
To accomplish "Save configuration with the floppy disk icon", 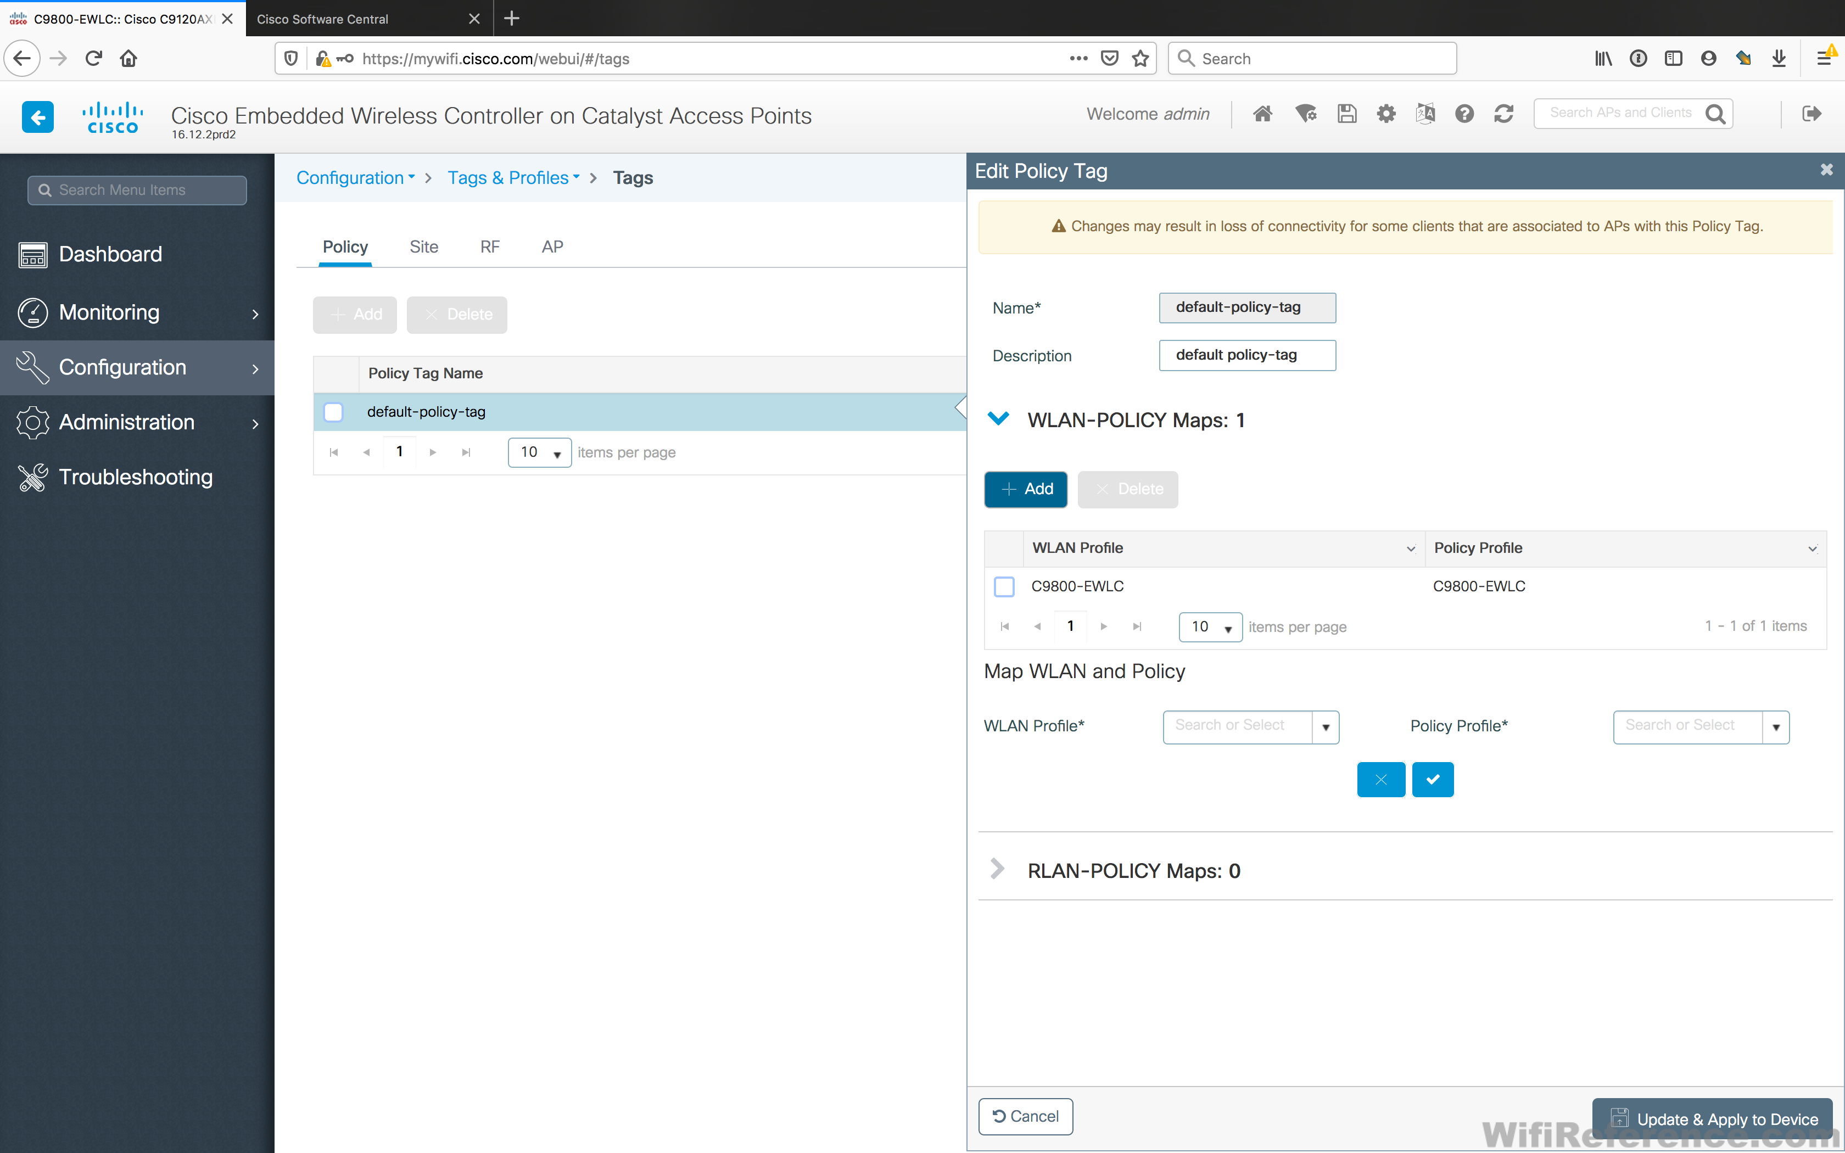I will coord(1347,114).
